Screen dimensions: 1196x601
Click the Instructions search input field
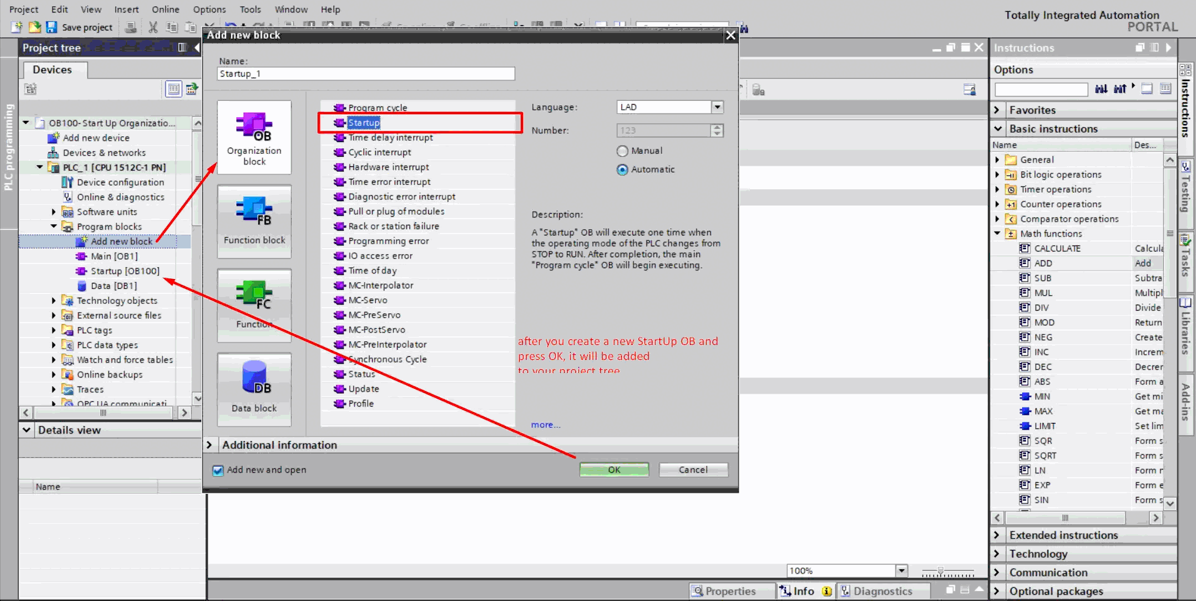click(1041, 89)
